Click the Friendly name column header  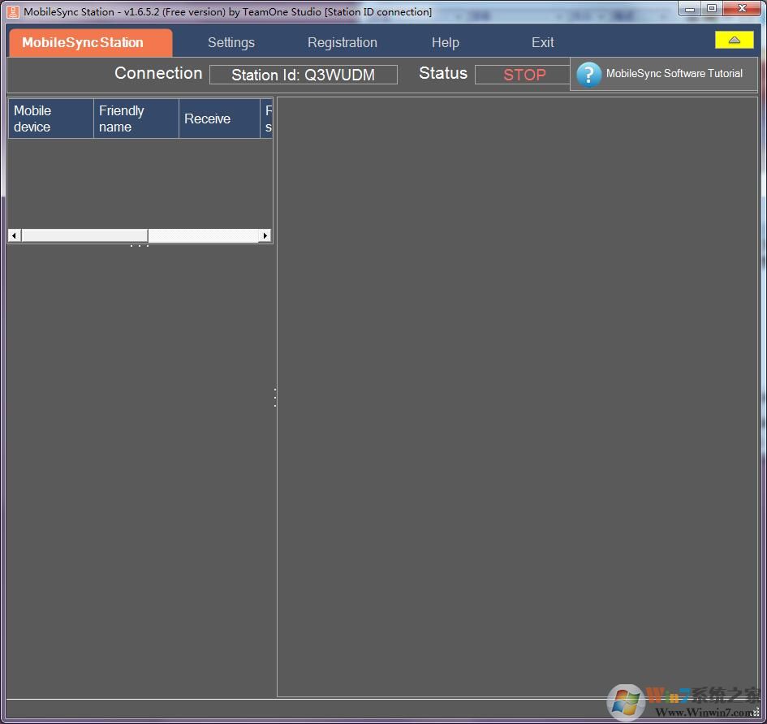click(136, 119)
